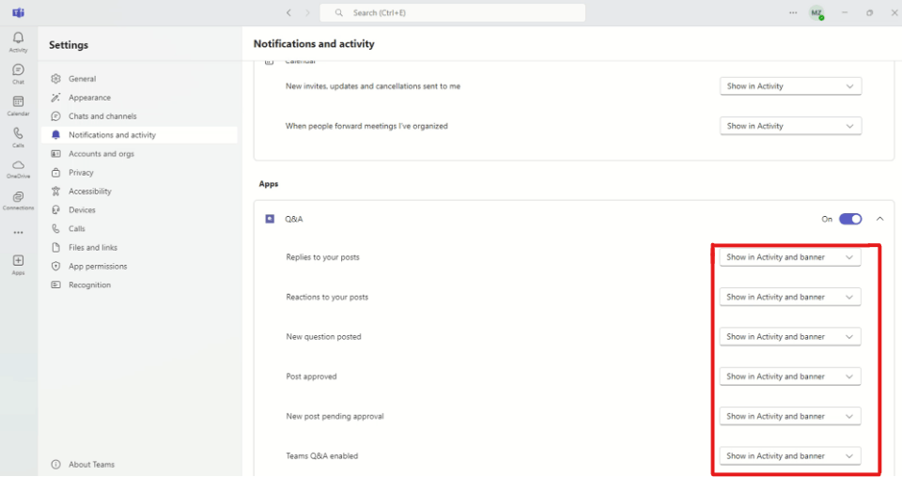The height and width of the screenshot is (477, 902).
Task: Click the Microsoft Teams logo icon
Action: 19,12
